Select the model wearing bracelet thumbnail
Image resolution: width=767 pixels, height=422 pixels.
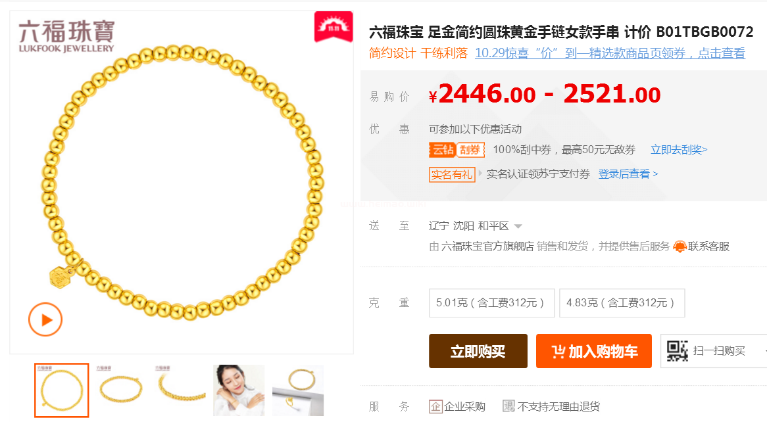click(239, 390)
